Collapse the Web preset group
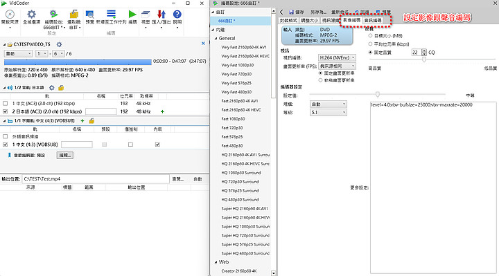Screen dimensions: 499x276 tap(216, 262)
